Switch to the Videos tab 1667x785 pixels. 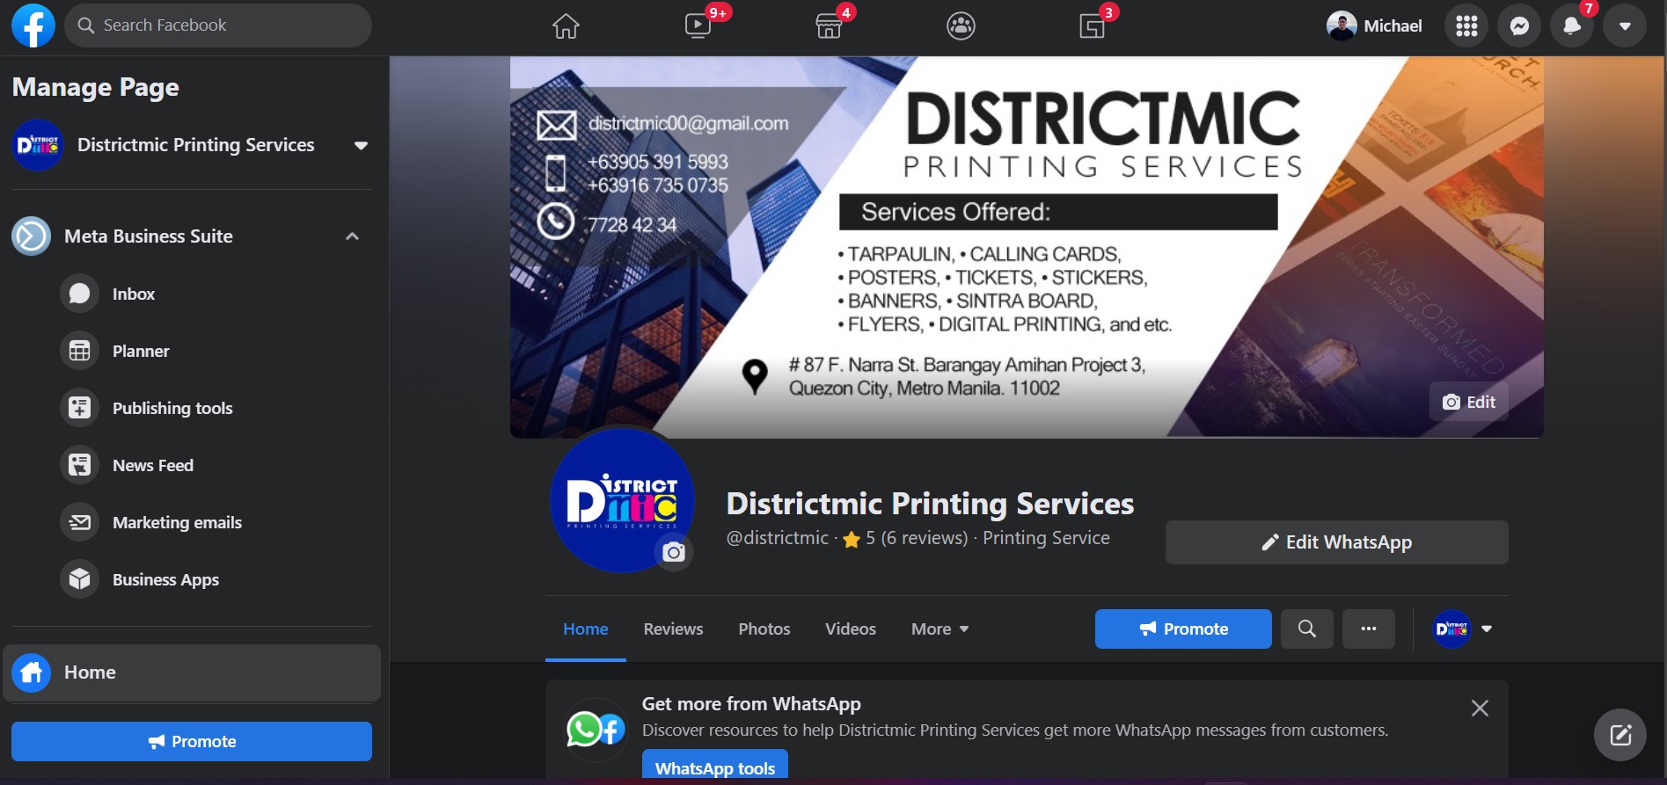point(851,629)
